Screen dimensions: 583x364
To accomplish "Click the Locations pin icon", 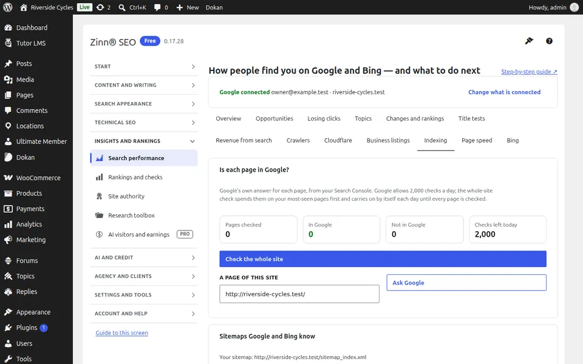I will pyautogui.click(x=8, y=126).
